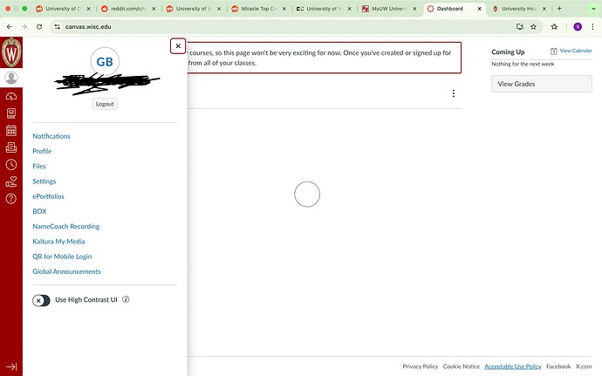Image resolution: width=602 pixels, height=376 pixels.
Task: Open the browser extensions icon
Action: click(554, 26)
